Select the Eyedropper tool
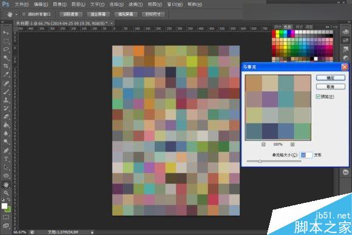 point(6,74)
